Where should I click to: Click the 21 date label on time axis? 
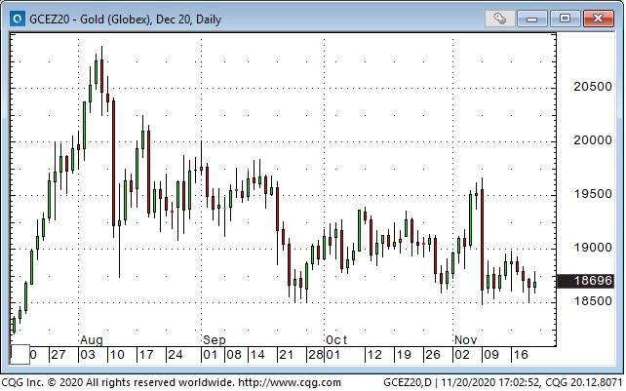[287, 355]
